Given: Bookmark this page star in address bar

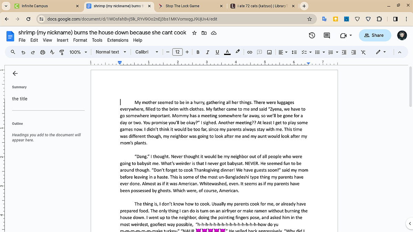Looking at the screenshot, I should 309,19.
